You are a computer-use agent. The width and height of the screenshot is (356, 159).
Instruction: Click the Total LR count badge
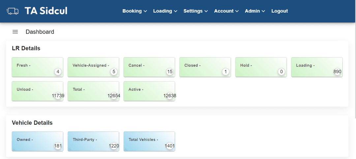[x=114, y=96]
